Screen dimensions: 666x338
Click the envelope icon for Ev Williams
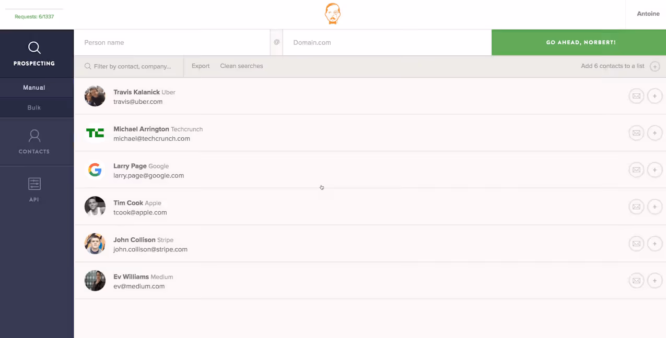[x=636, y=281]
